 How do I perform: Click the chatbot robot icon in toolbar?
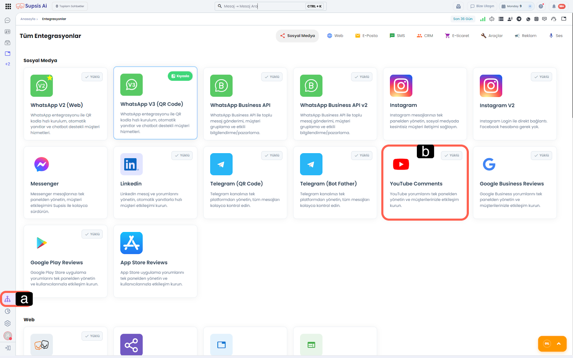click(492, 19)
